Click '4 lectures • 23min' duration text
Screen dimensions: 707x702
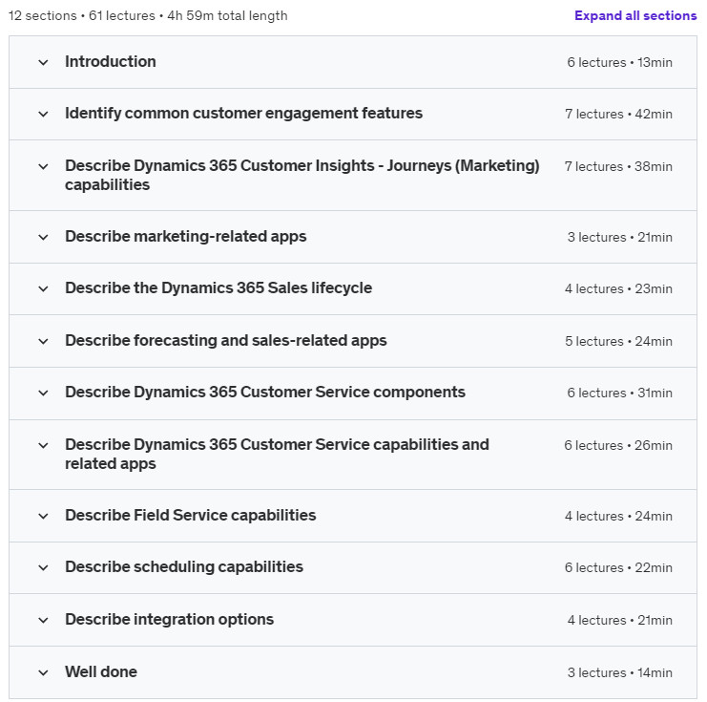pyautogui.click(x=618, y=288)
